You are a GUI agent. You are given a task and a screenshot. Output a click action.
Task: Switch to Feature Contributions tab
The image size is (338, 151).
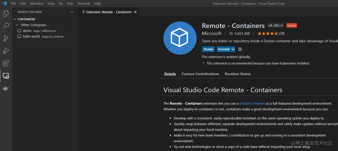pos(200,74)
